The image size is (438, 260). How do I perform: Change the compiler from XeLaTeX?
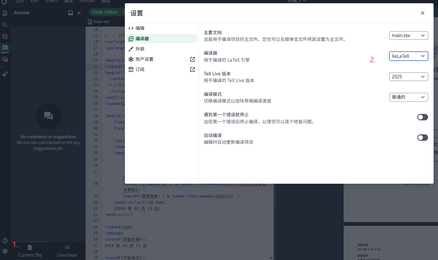tap(408, 56)
